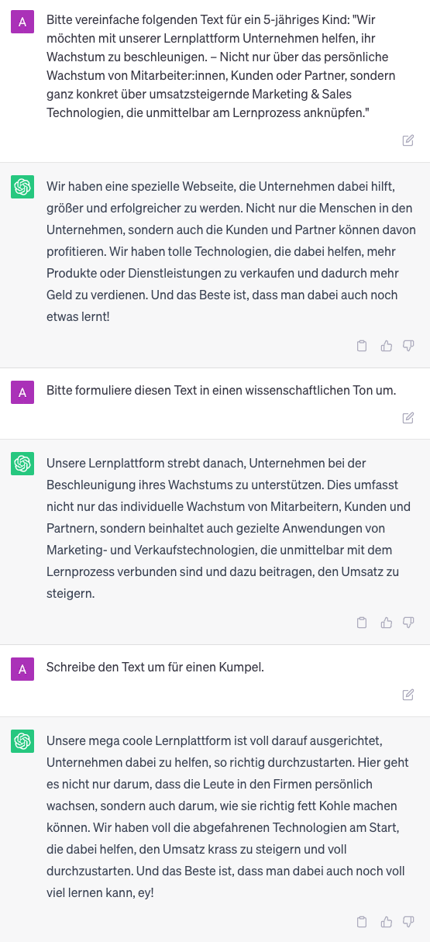Edit the 5-jähriges Kind prompt message
430x942 pixels.
(408, 140)
